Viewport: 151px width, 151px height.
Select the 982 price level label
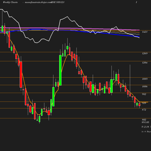coord(144,94)
